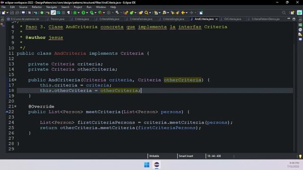Viewport: 303px width, 170px height.
Task: Click the Save All icon
Action: click(17, 13)
